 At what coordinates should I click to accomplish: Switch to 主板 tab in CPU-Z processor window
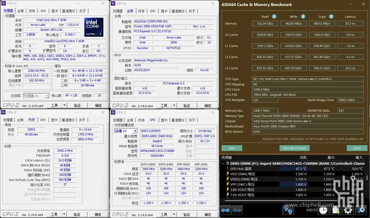pyautogui.click(x=21, y=11)
